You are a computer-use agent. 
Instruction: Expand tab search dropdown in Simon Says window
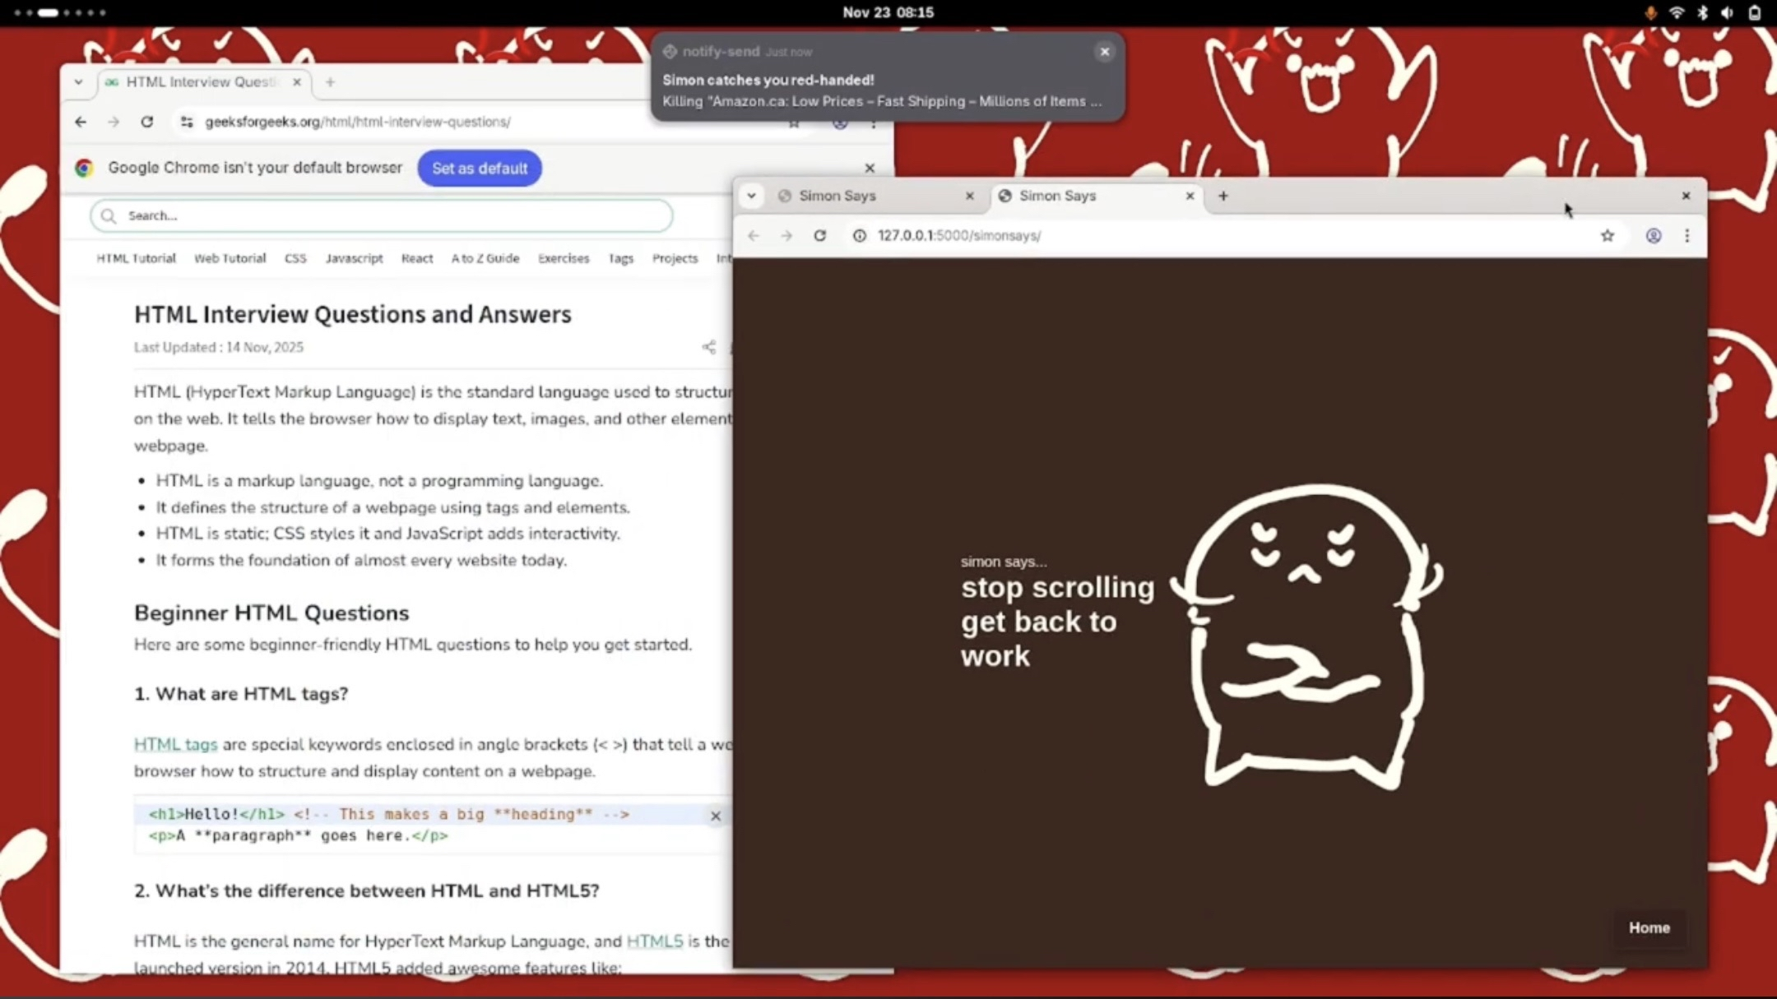pyautogui.click(x=751, y=196)
